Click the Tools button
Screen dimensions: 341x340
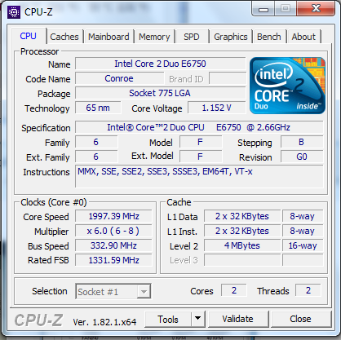(x=168, y=319)
